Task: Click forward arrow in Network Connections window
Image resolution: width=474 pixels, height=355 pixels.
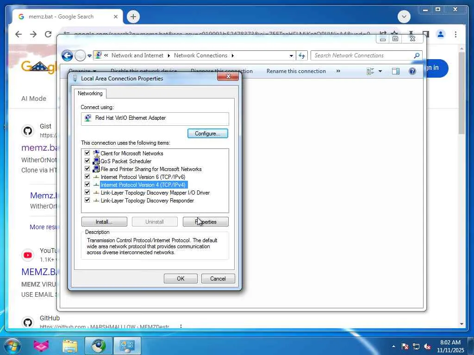Action: click(80, 55)
